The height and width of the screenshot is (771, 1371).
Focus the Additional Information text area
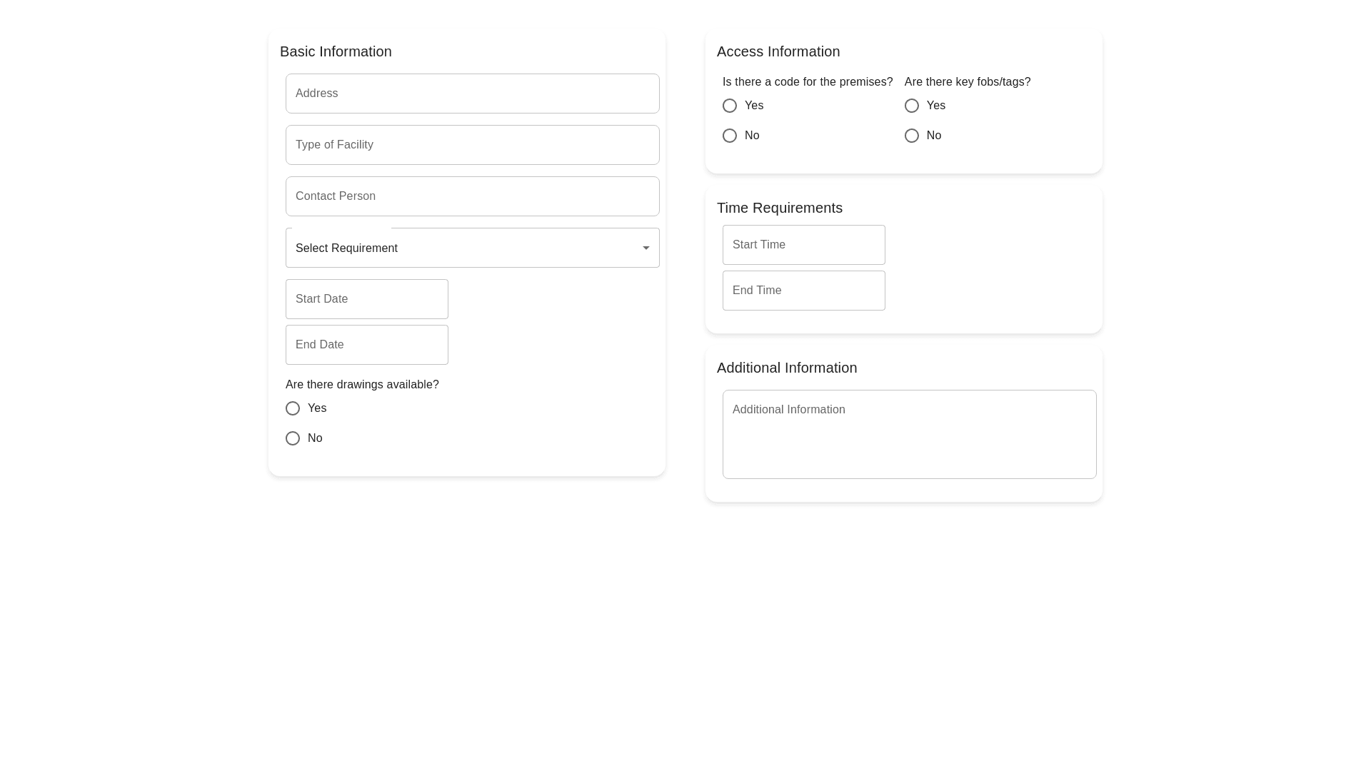pos(909,434)
